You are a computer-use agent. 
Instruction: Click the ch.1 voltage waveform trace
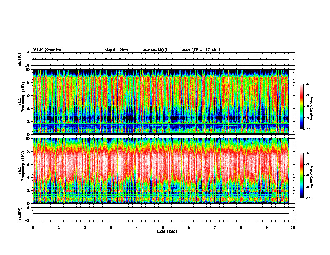tap(161, 59)
